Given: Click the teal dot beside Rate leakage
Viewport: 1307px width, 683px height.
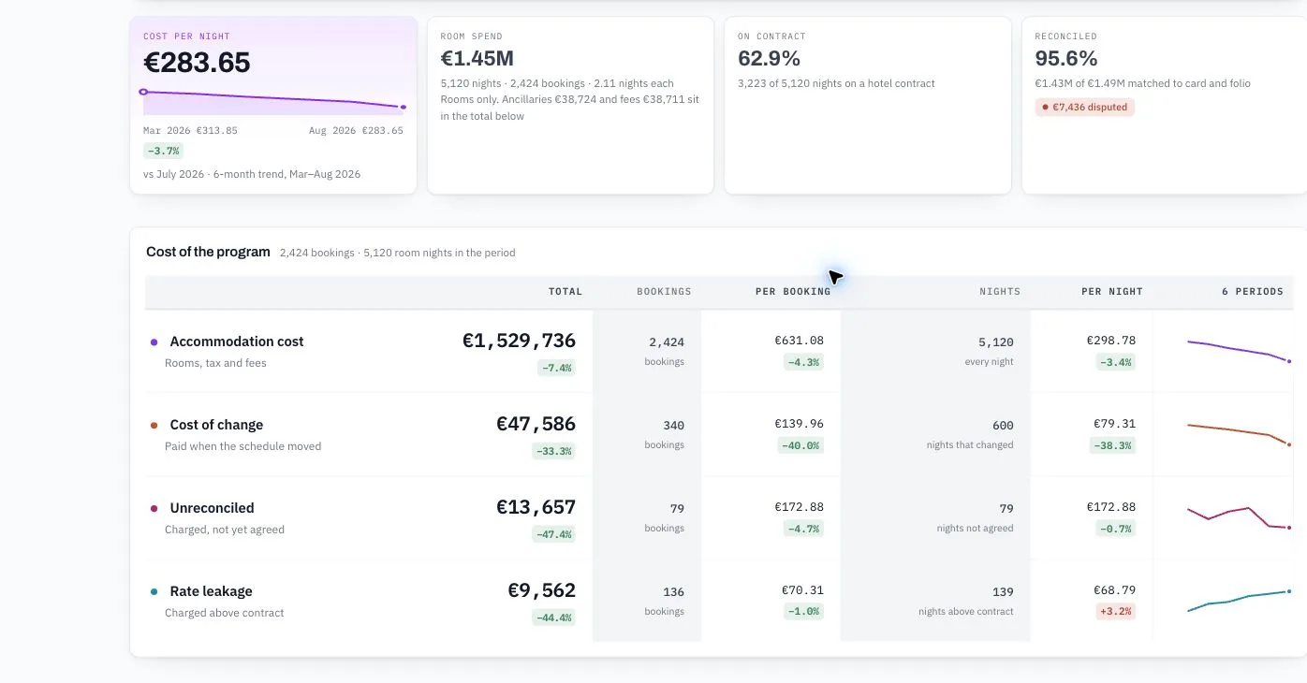Looking at the screenshot, I should coord(154,592).
